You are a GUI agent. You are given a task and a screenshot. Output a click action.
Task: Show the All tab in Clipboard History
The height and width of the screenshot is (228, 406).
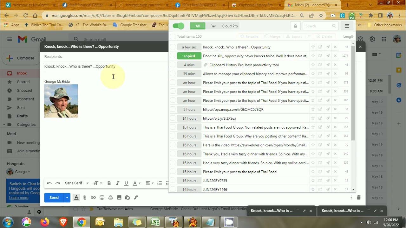(x=198, y=26)
